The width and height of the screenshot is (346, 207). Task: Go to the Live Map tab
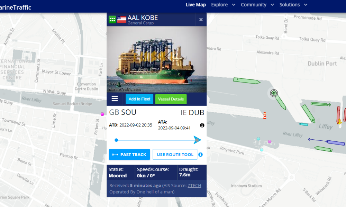coord(195,5)
